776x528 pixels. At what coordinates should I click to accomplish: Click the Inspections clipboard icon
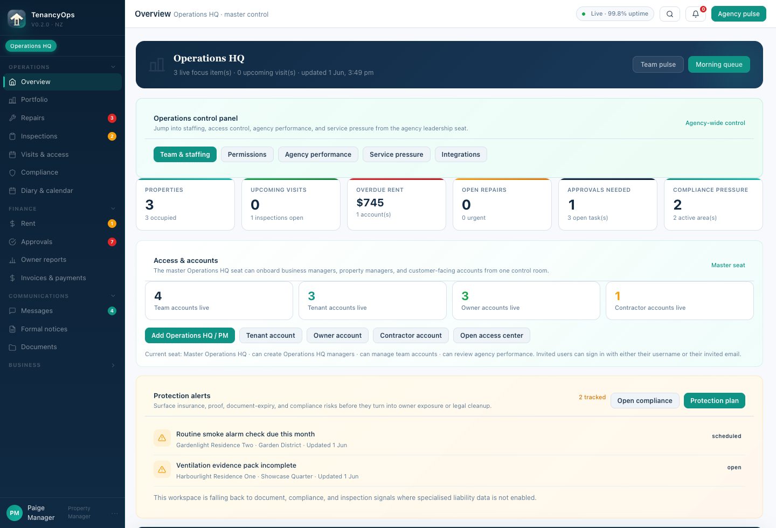click(x=12, y=136)
